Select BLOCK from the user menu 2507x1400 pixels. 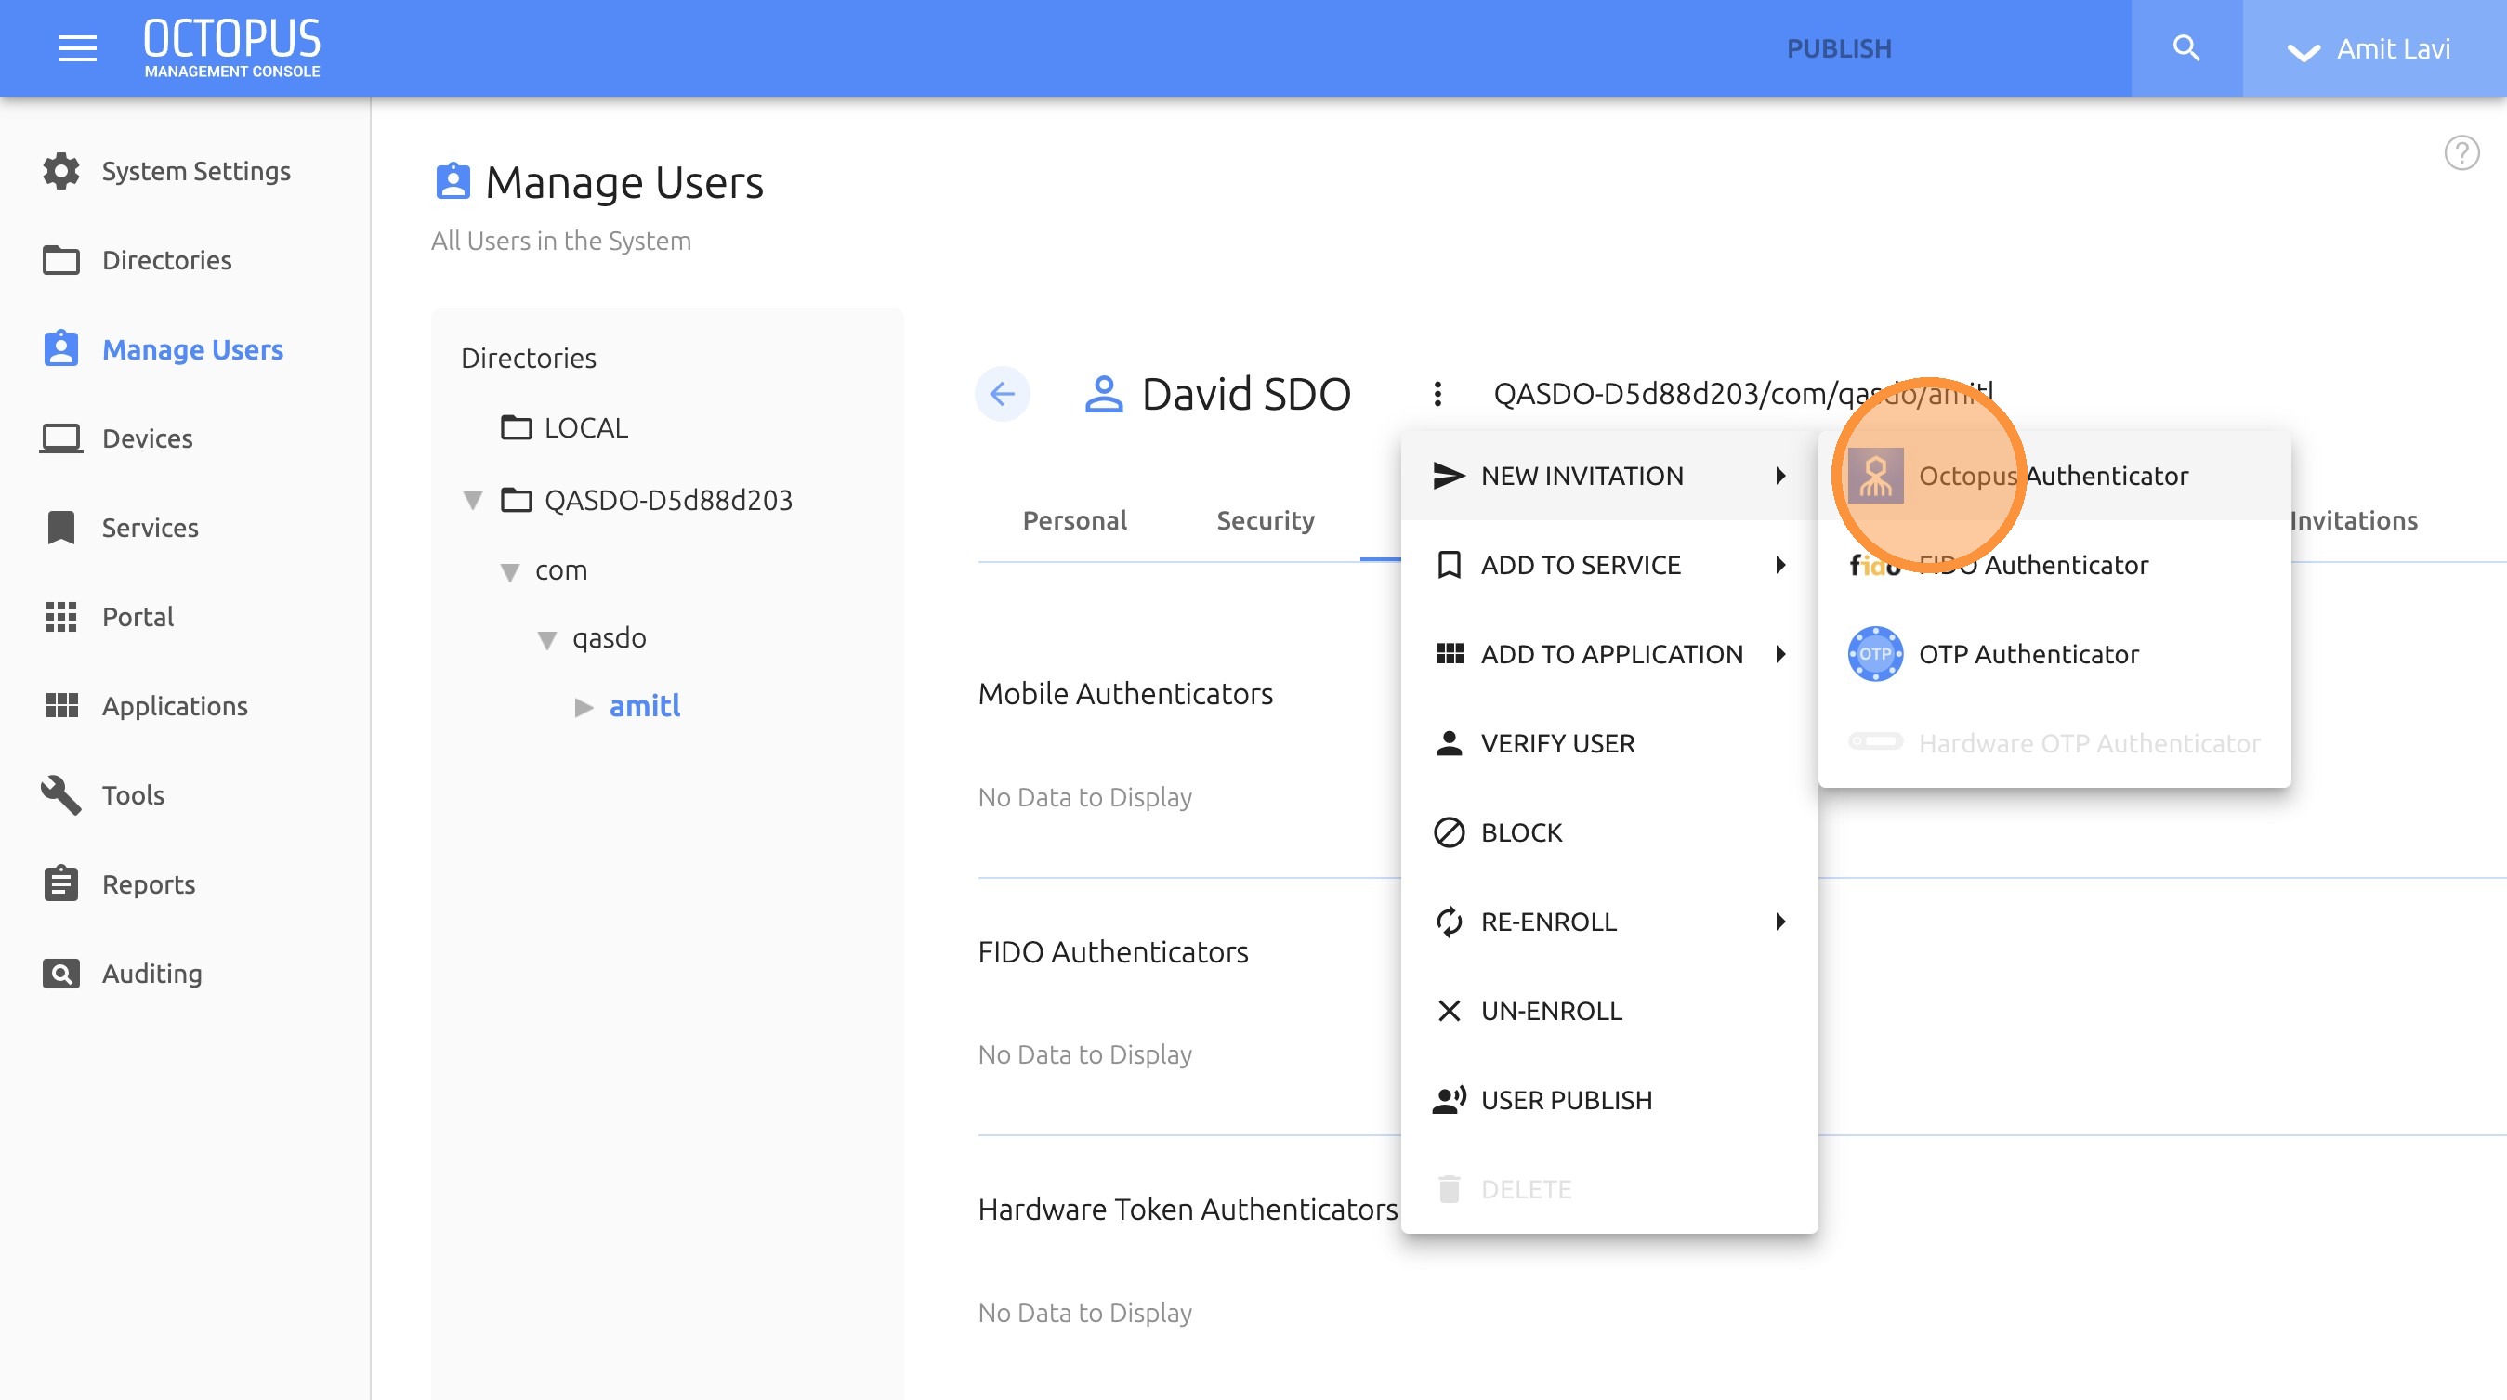click(x=1520, y=832)
